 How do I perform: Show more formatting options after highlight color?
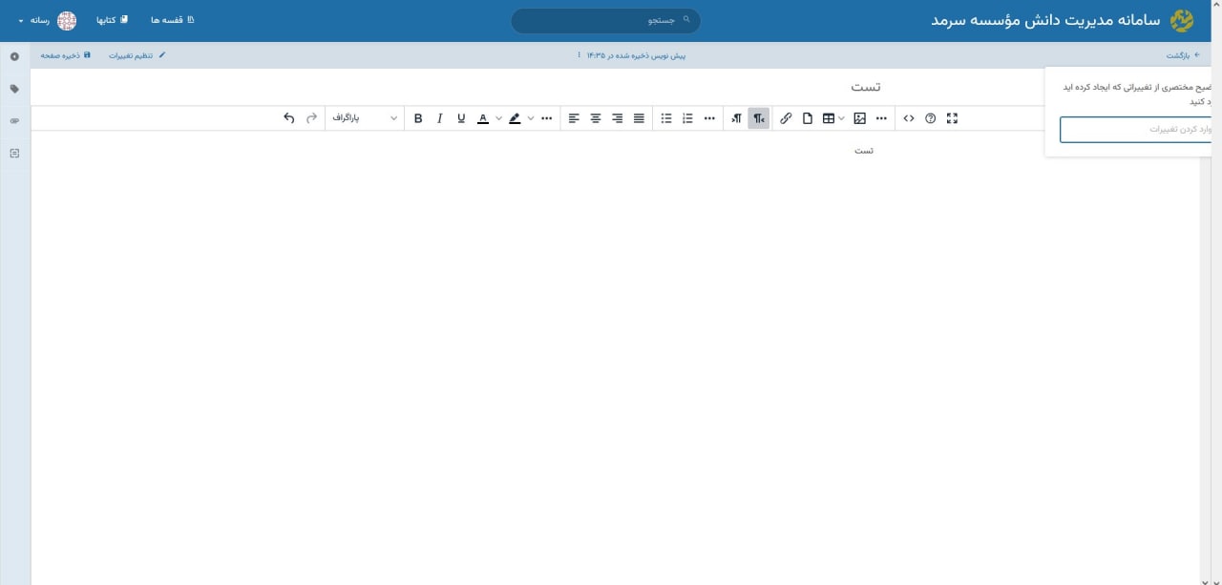pos(546,118)
